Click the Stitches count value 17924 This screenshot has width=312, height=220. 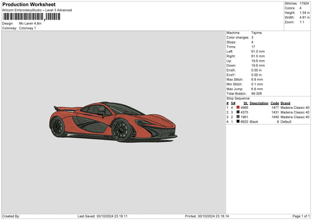coord(305,3)
